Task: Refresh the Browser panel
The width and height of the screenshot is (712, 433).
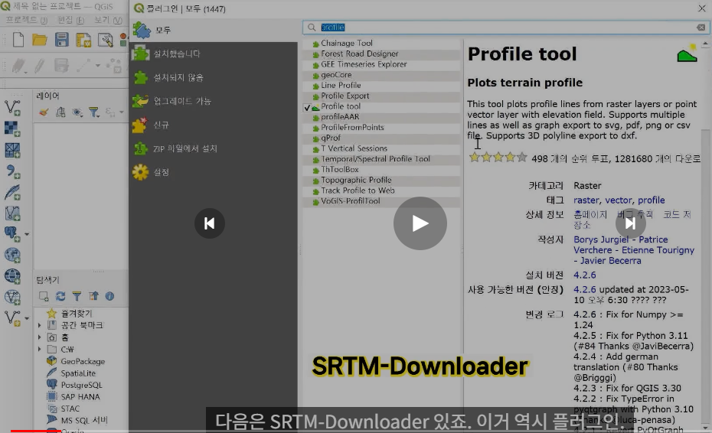Action: tap(60, 296)
